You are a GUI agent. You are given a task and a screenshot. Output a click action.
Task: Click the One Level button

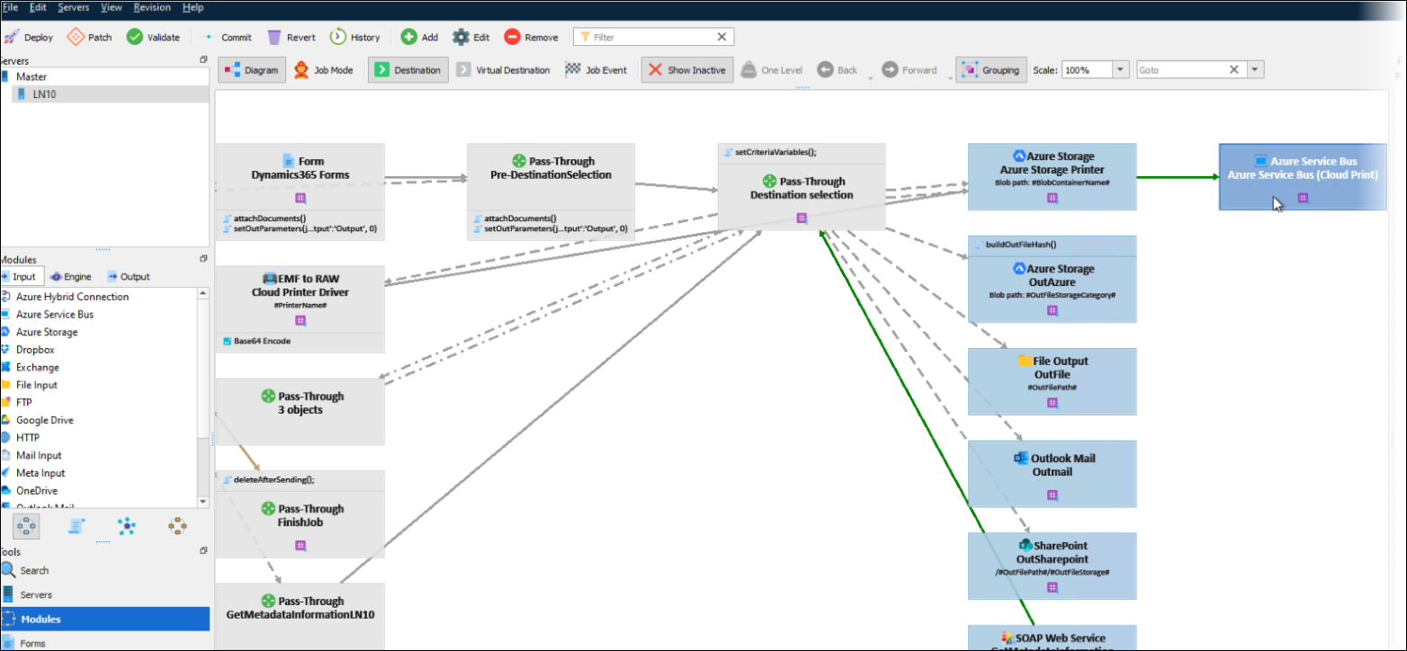[772, 70]
